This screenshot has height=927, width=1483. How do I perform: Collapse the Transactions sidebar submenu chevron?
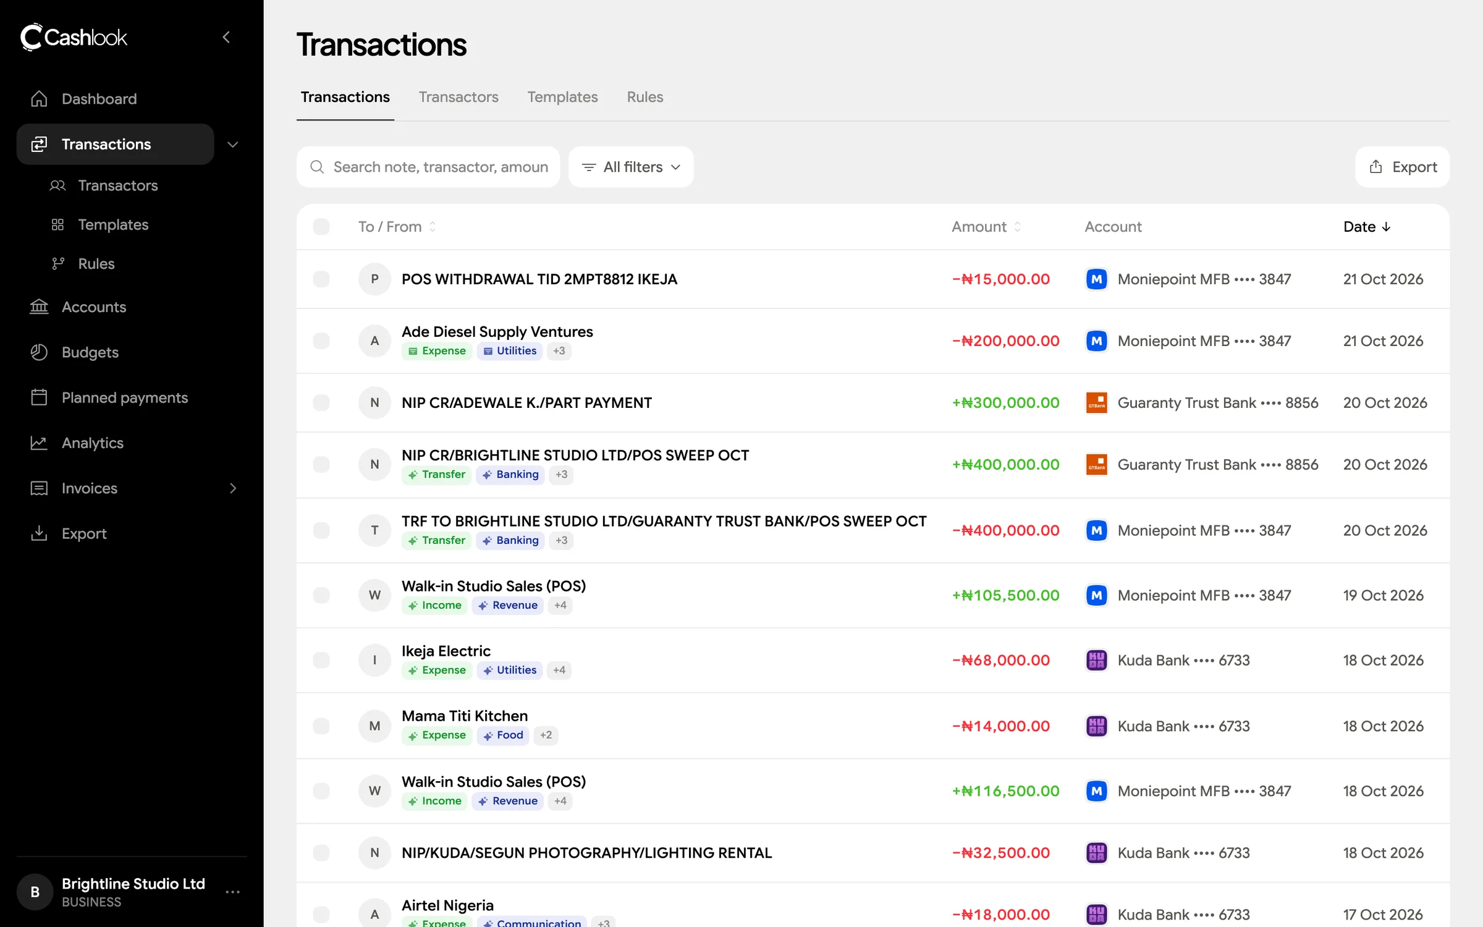(232, 144)
